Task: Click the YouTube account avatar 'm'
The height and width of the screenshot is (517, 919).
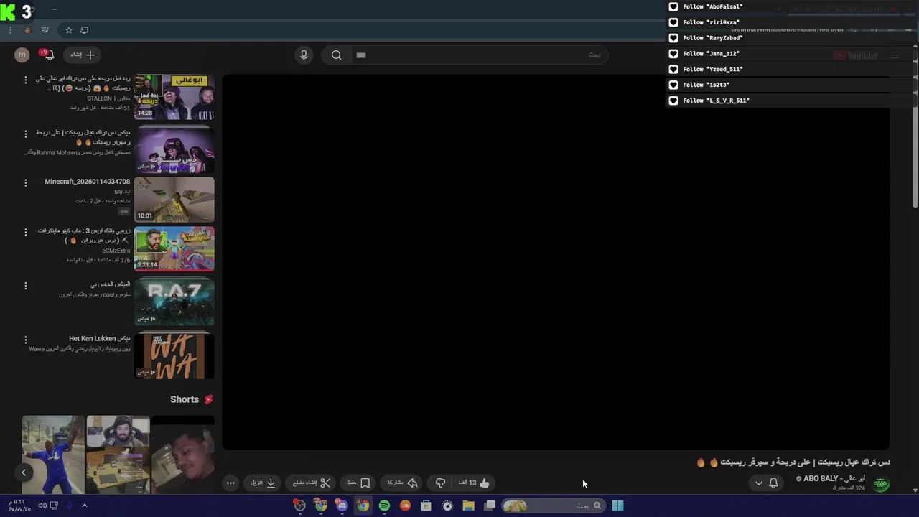Action: (x=22, y=55)
